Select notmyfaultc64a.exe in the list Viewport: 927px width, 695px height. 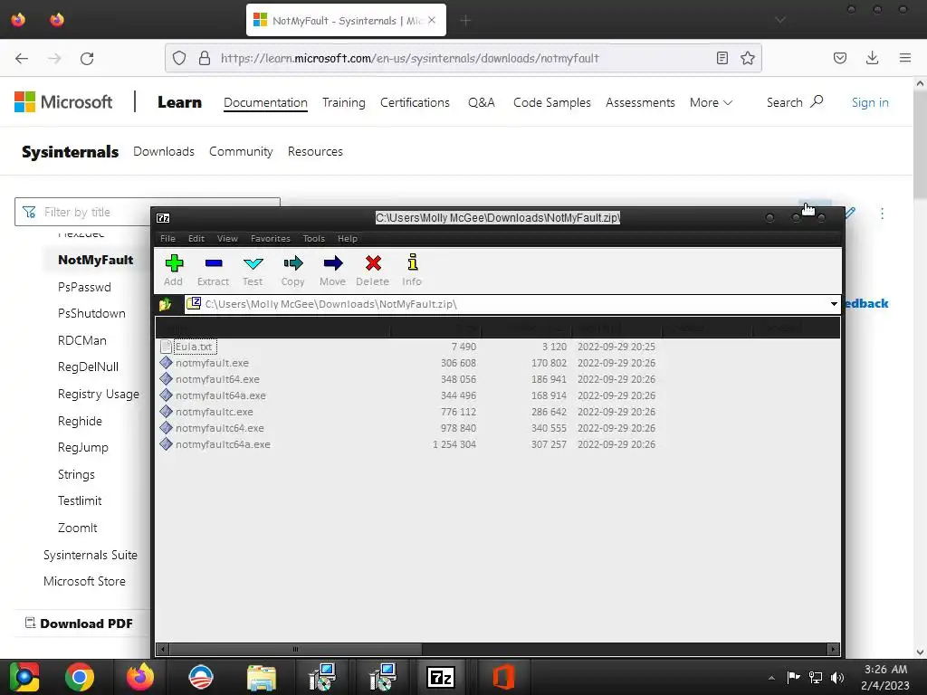click(497, 444)
